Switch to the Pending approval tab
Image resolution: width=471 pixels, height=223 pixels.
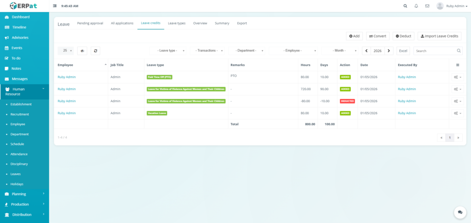tap(90, 23)
